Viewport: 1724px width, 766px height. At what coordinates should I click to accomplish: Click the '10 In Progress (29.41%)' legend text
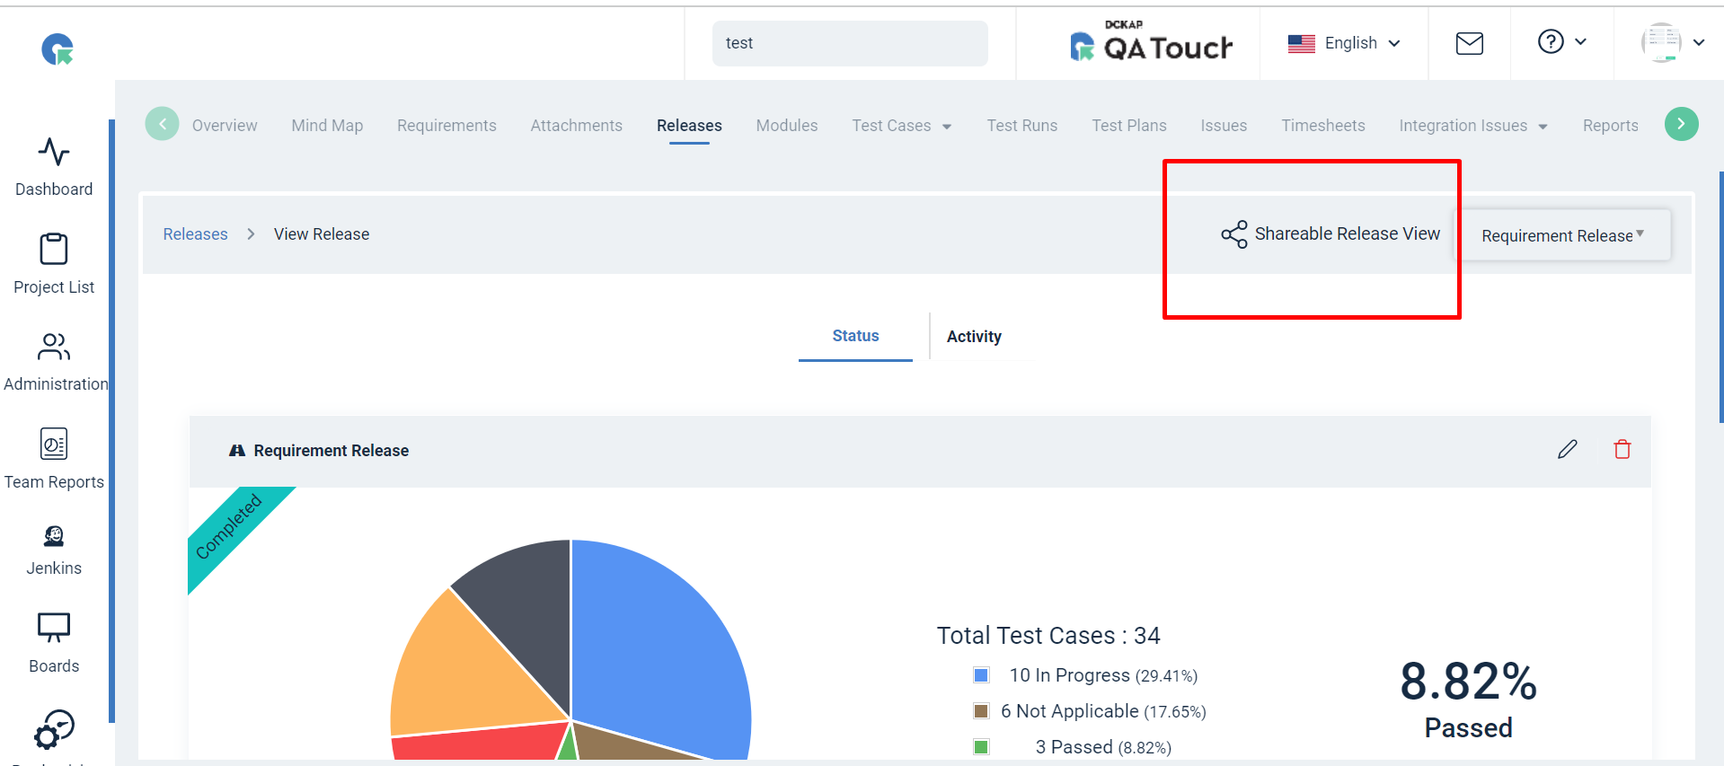pos(1103,675)
